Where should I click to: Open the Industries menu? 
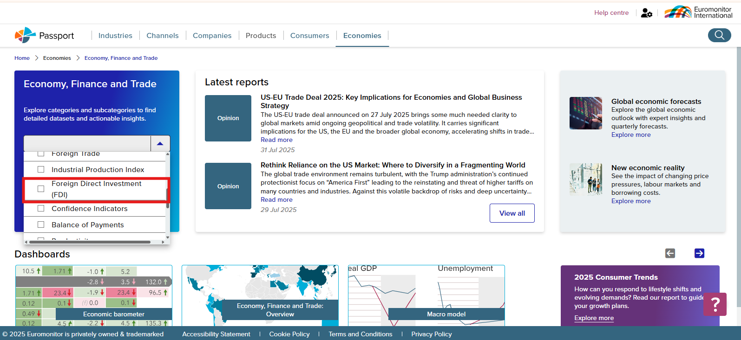coord(115,36)
